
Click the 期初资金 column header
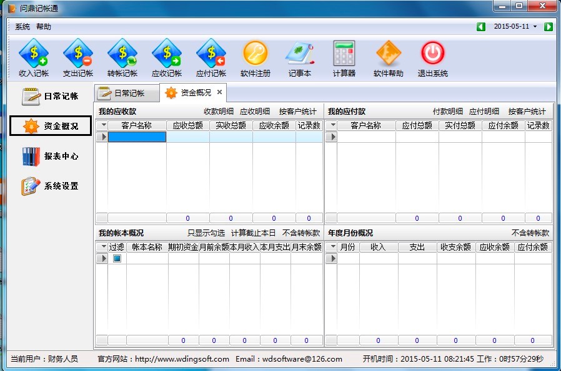click(x=184, y=247)
